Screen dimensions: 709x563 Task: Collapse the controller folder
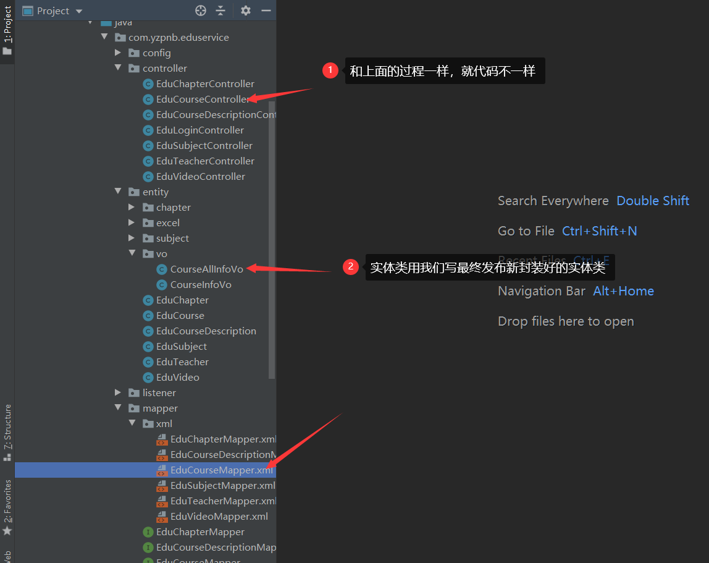tap(119, 67)
